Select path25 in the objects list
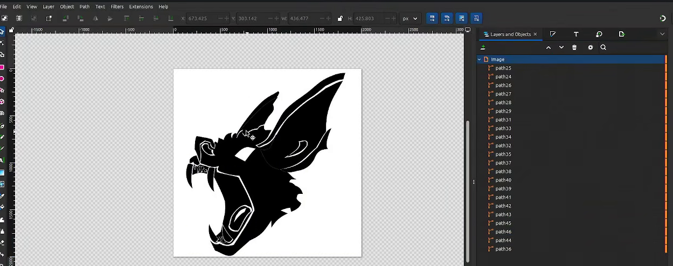The image size is (673, 266). pos(571,68)
